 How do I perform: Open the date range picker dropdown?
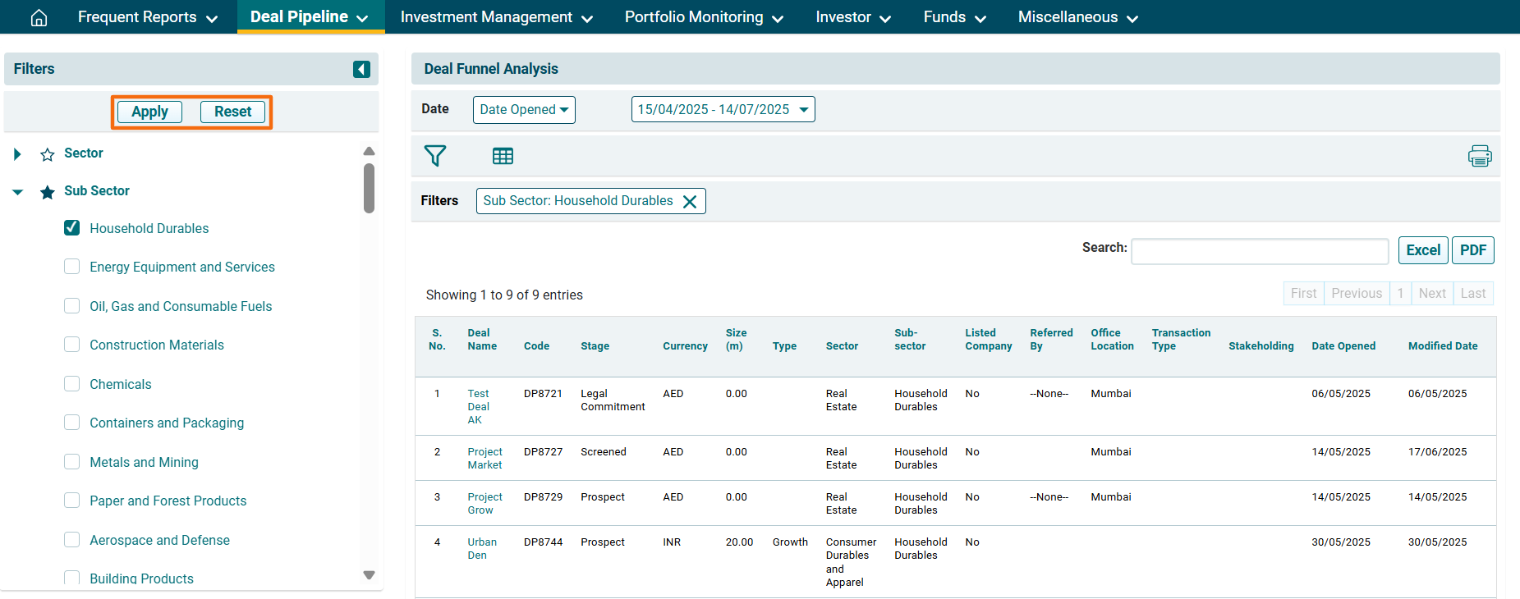click(723, 110)
